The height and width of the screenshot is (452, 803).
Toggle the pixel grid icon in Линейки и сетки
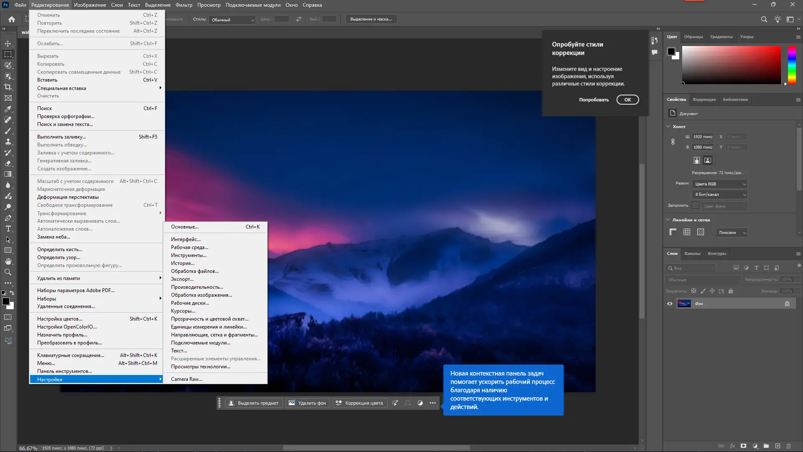point(701,232)
